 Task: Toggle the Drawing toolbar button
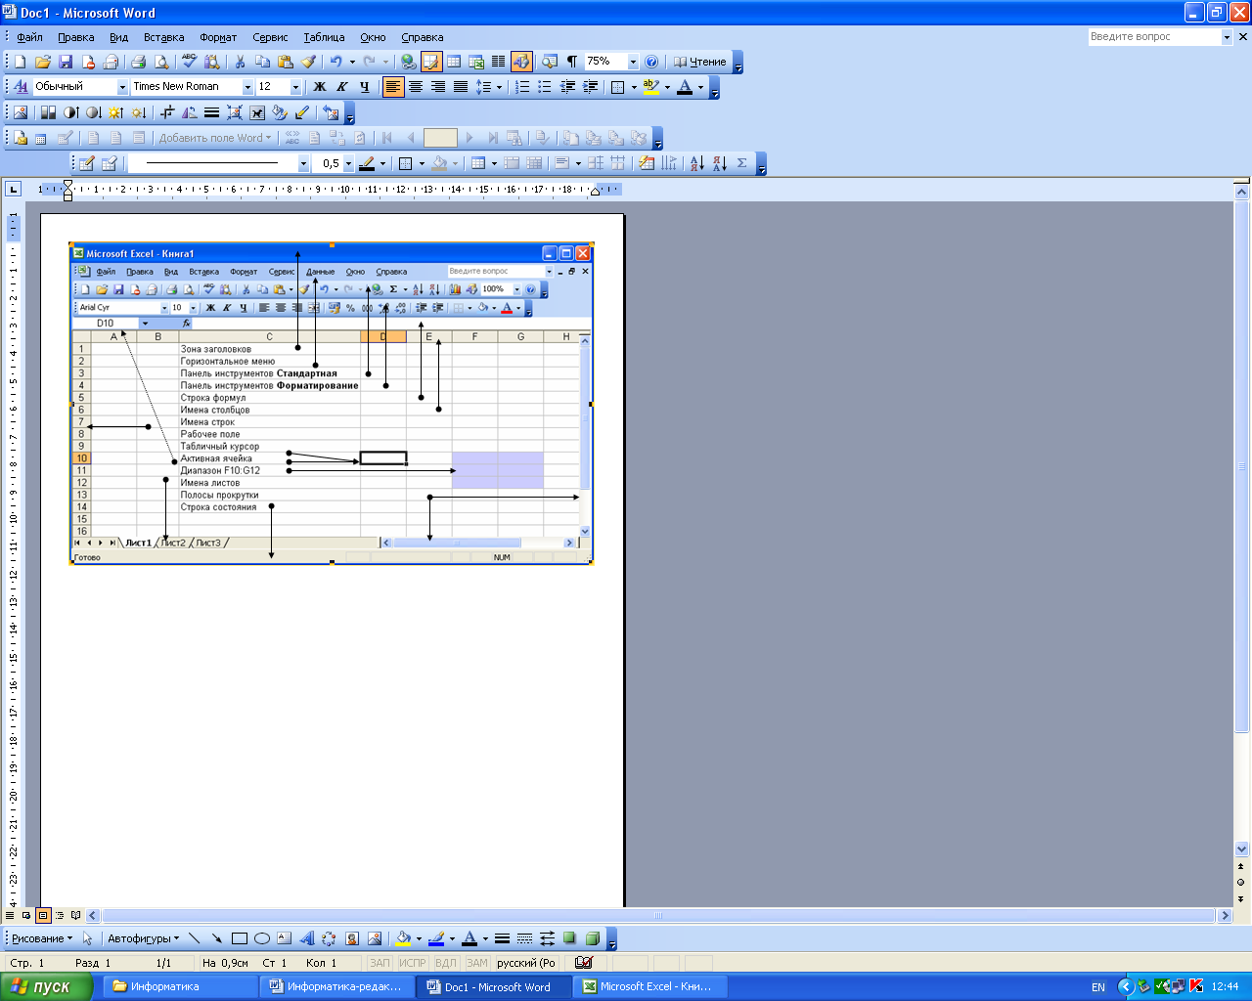point(521,62)
